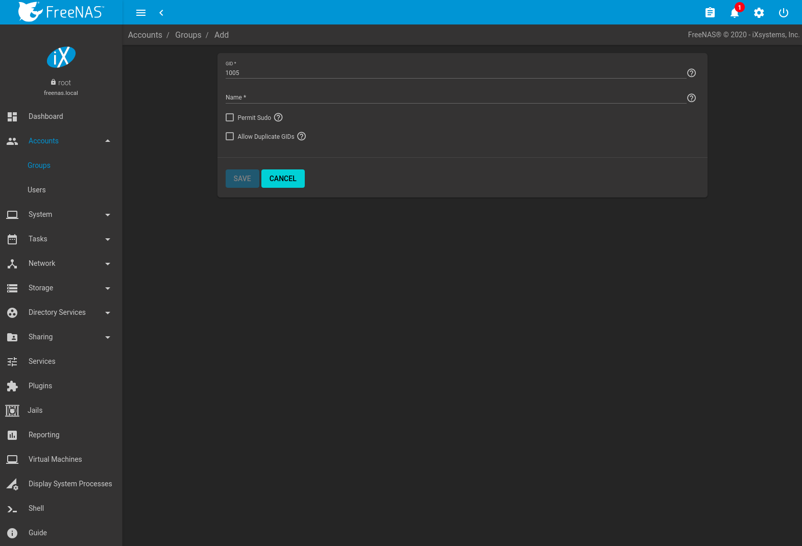The width and height of the screenshot is (802, 546).
Task: Click into the Name input field
Action: pyautogui.click(x=454, y=97)
